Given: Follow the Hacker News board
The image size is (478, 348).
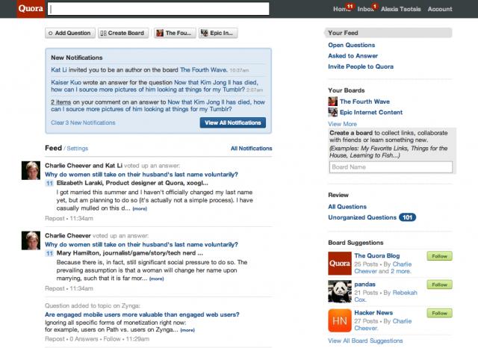Looking at the screenshot, I should coord(438,311).
